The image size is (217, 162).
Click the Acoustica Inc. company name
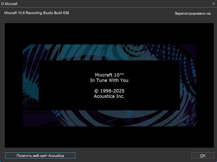click(109, 96)
